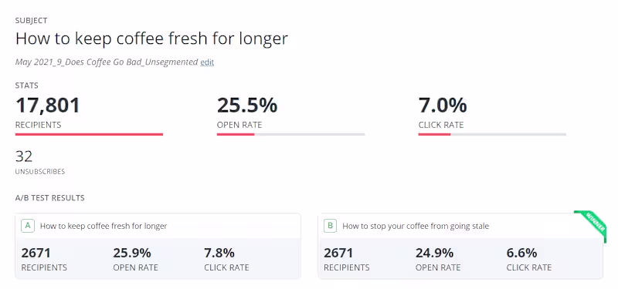Click variant A 7.8% click rate

(x=219, y=253)
